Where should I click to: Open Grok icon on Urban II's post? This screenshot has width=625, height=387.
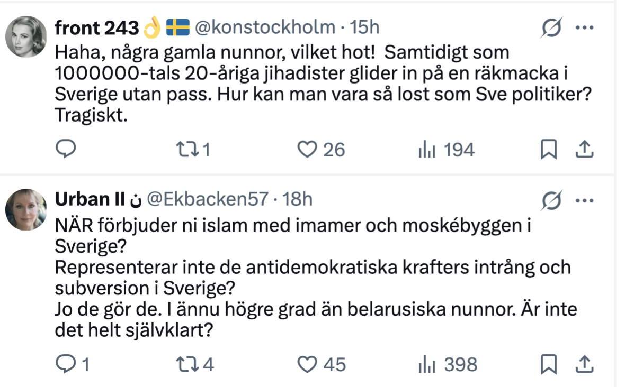point(551,200)
